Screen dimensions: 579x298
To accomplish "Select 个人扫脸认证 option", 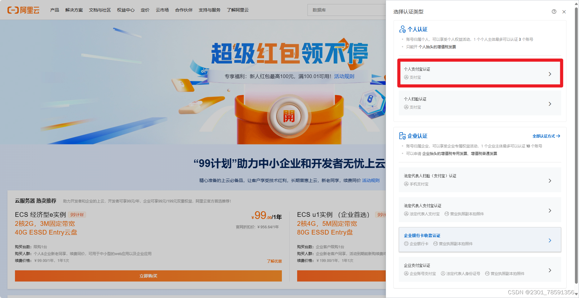I will pos(480,103).
